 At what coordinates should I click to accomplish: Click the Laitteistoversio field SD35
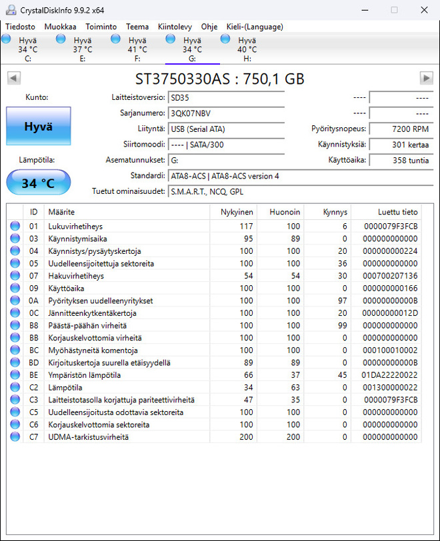point(226,98)
